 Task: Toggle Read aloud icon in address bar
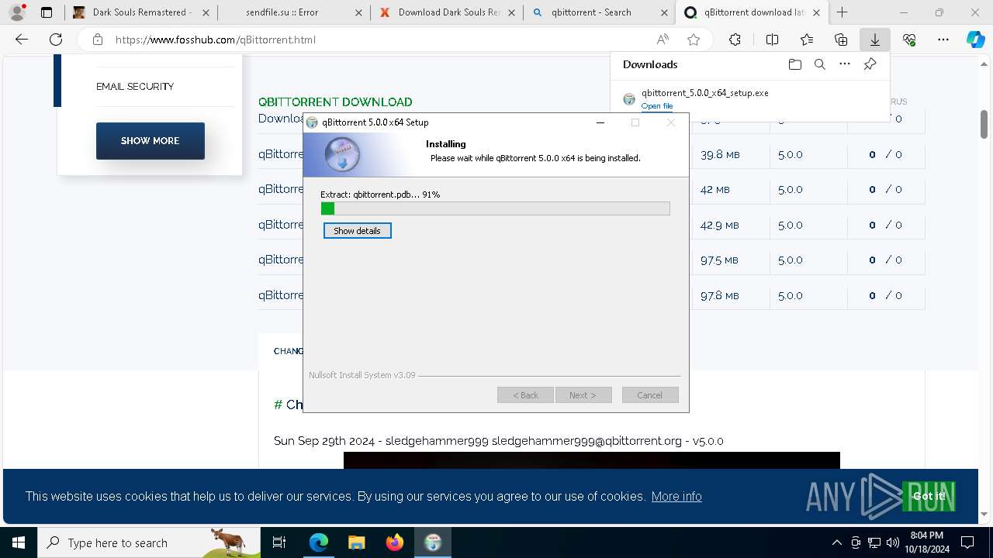coord(663,40)
